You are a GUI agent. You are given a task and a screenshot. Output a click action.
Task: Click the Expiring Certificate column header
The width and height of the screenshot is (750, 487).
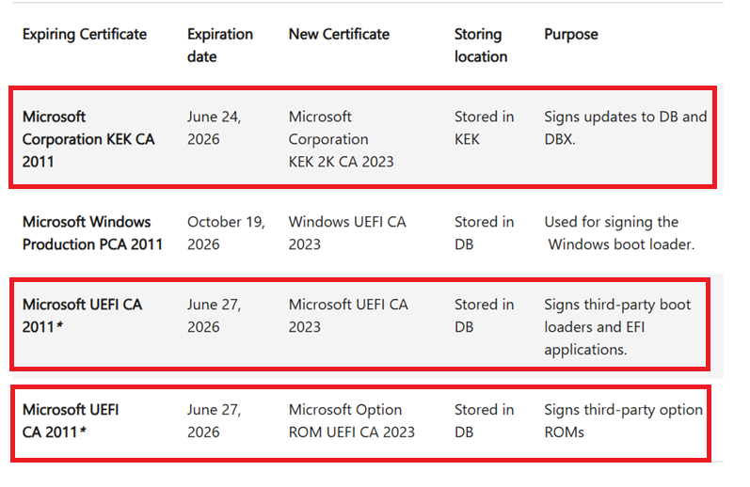[85, 35]
